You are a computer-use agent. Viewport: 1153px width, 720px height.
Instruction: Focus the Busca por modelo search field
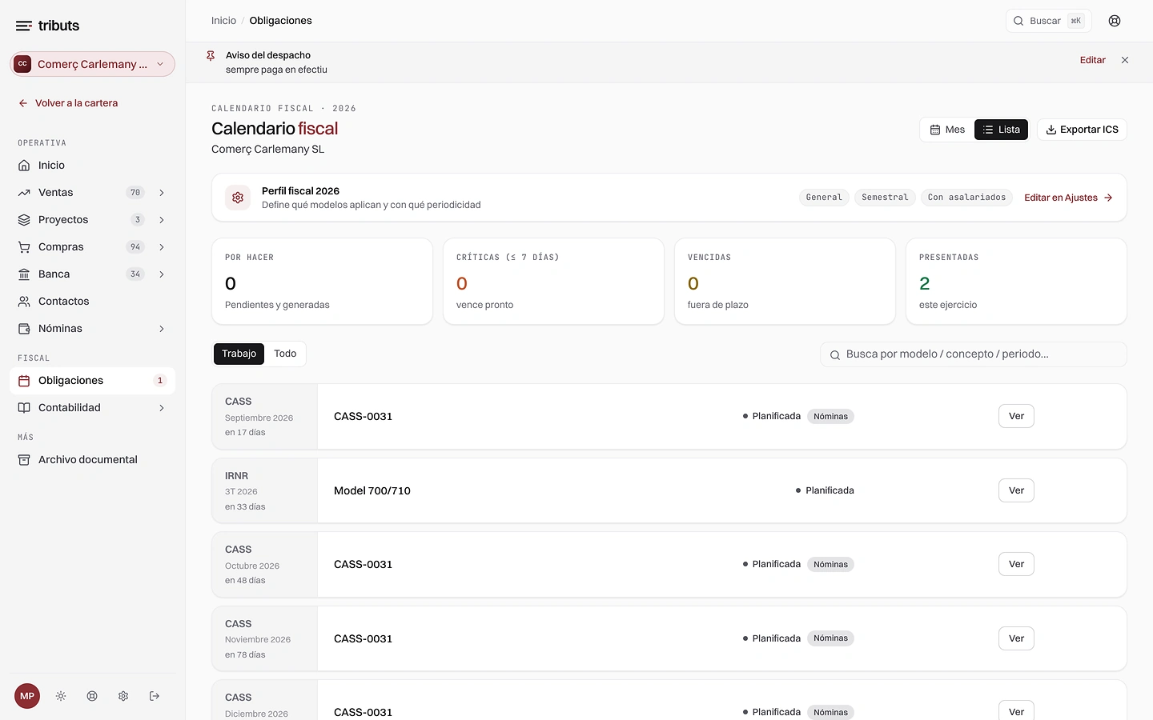click(x=973, y=354)
